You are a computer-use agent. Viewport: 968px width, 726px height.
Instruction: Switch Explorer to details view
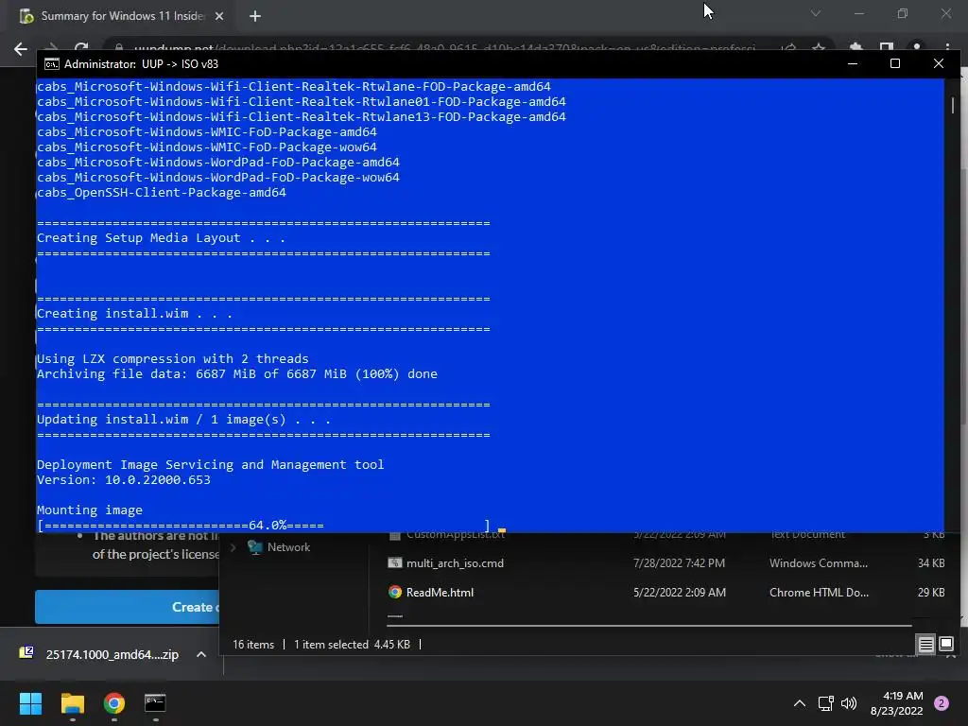[926, 645]
